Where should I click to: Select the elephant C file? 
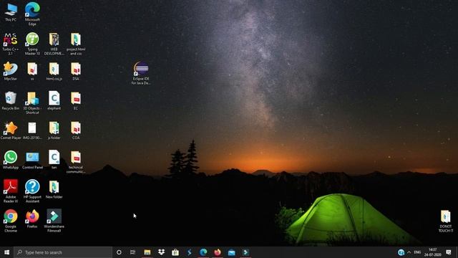click(54, 101)
